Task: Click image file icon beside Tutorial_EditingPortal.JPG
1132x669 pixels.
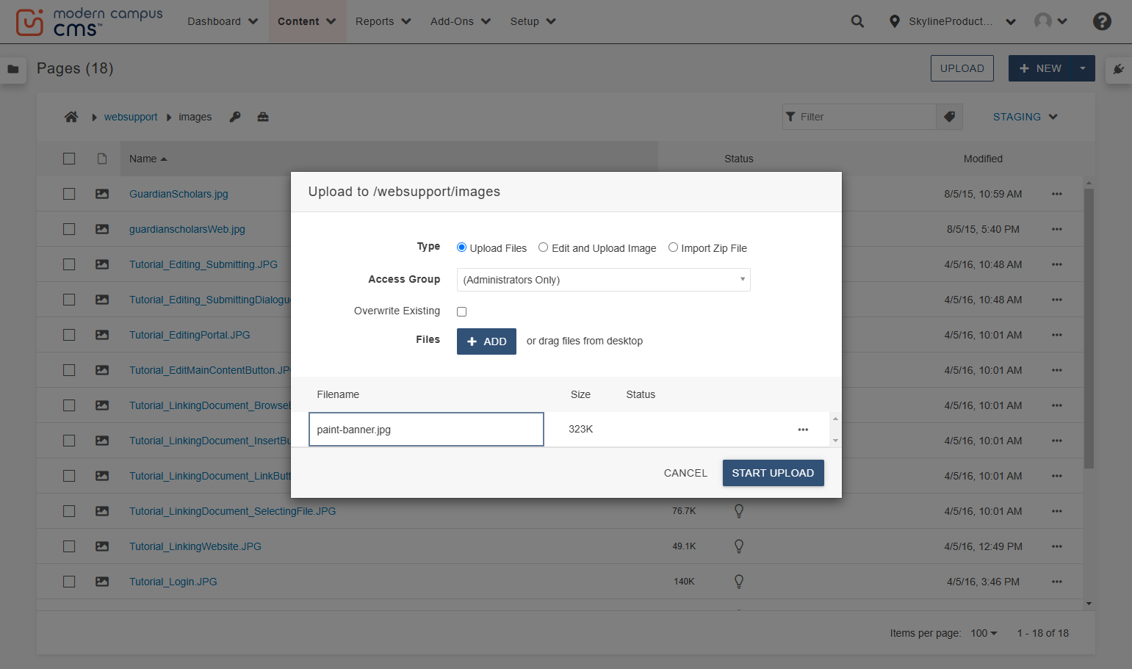Action: 102,335
